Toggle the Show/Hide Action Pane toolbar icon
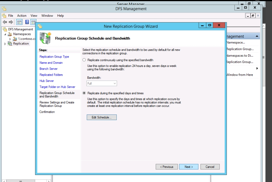Viewport: 272px width, 182px height. [33, 22]
